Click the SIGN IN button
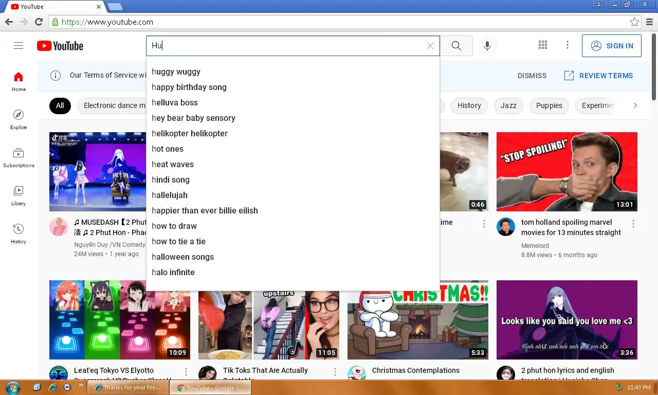Viewport: 658px width, 395px height. coord(612,46)
